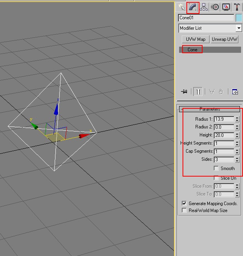Screen dimensions: 243x256
Task: Apply the Unwrap UVW modifier button
Action: pos(225,39)
